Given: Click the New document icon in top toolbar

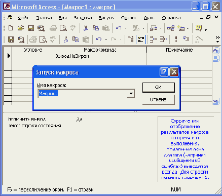Looking at the screenshot, I should click(x=11, y=28).
